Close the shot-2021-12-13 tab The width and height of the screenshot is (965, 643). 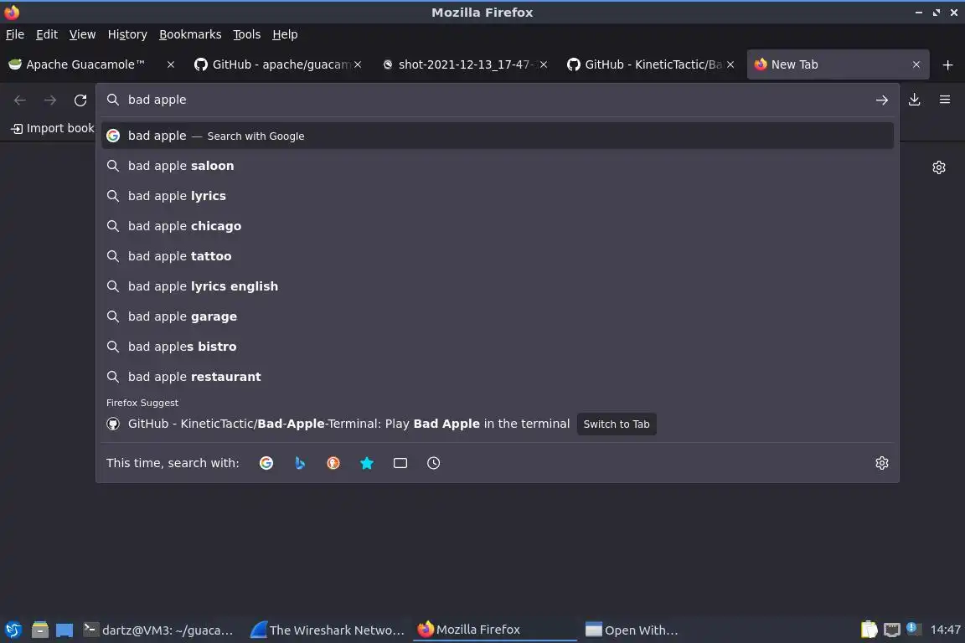[544, 64]
